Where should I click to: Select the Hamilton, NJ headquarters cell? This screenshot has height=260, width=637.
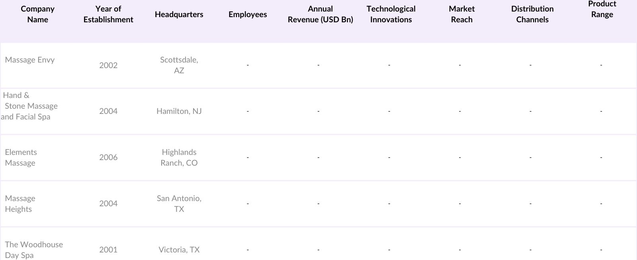(179, 111)
